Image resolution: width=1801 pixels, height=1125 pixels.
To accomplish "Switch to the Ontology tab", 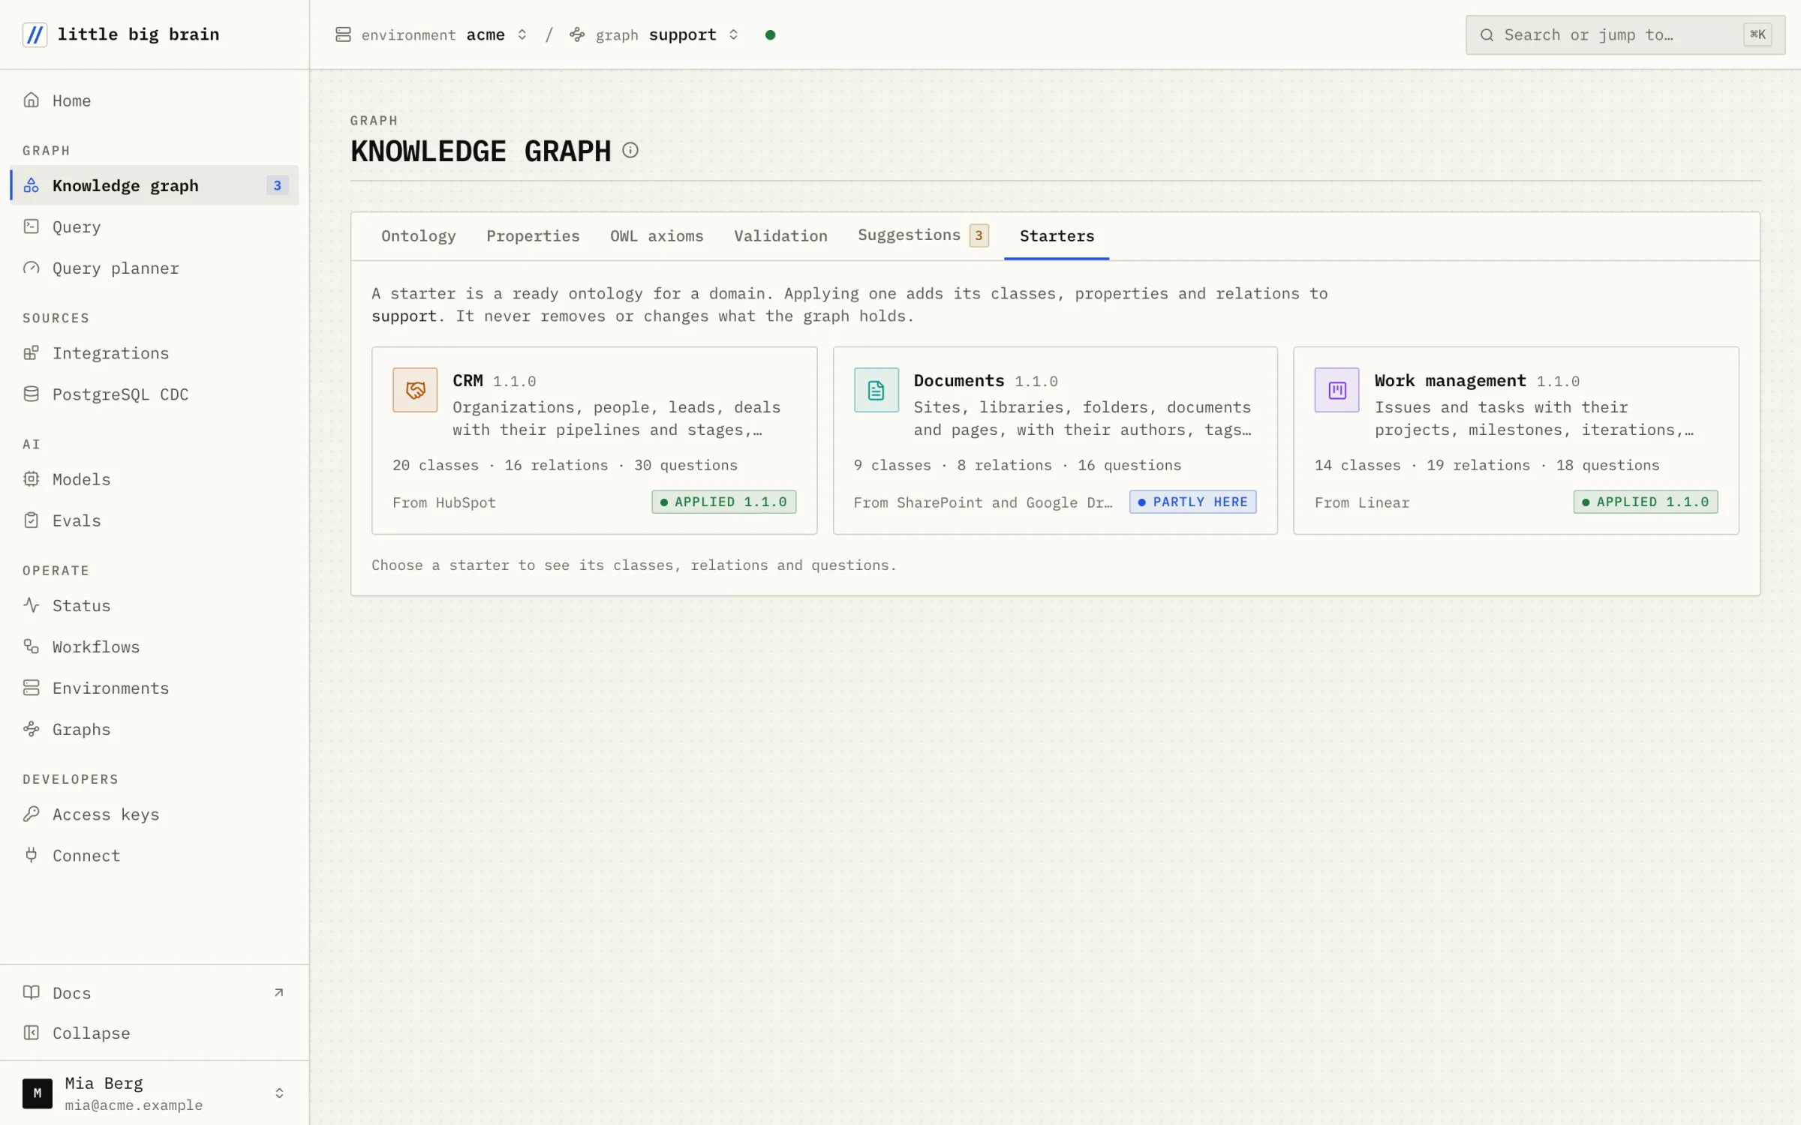I will [418, 236].
